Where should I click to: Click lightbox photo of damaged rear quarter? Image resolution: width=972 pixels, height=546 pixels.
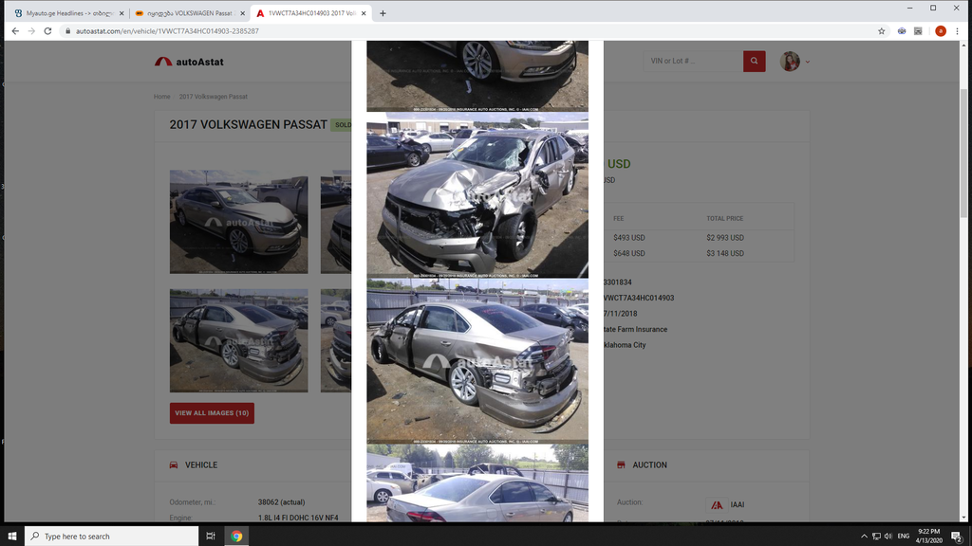[x=477, y=361]
